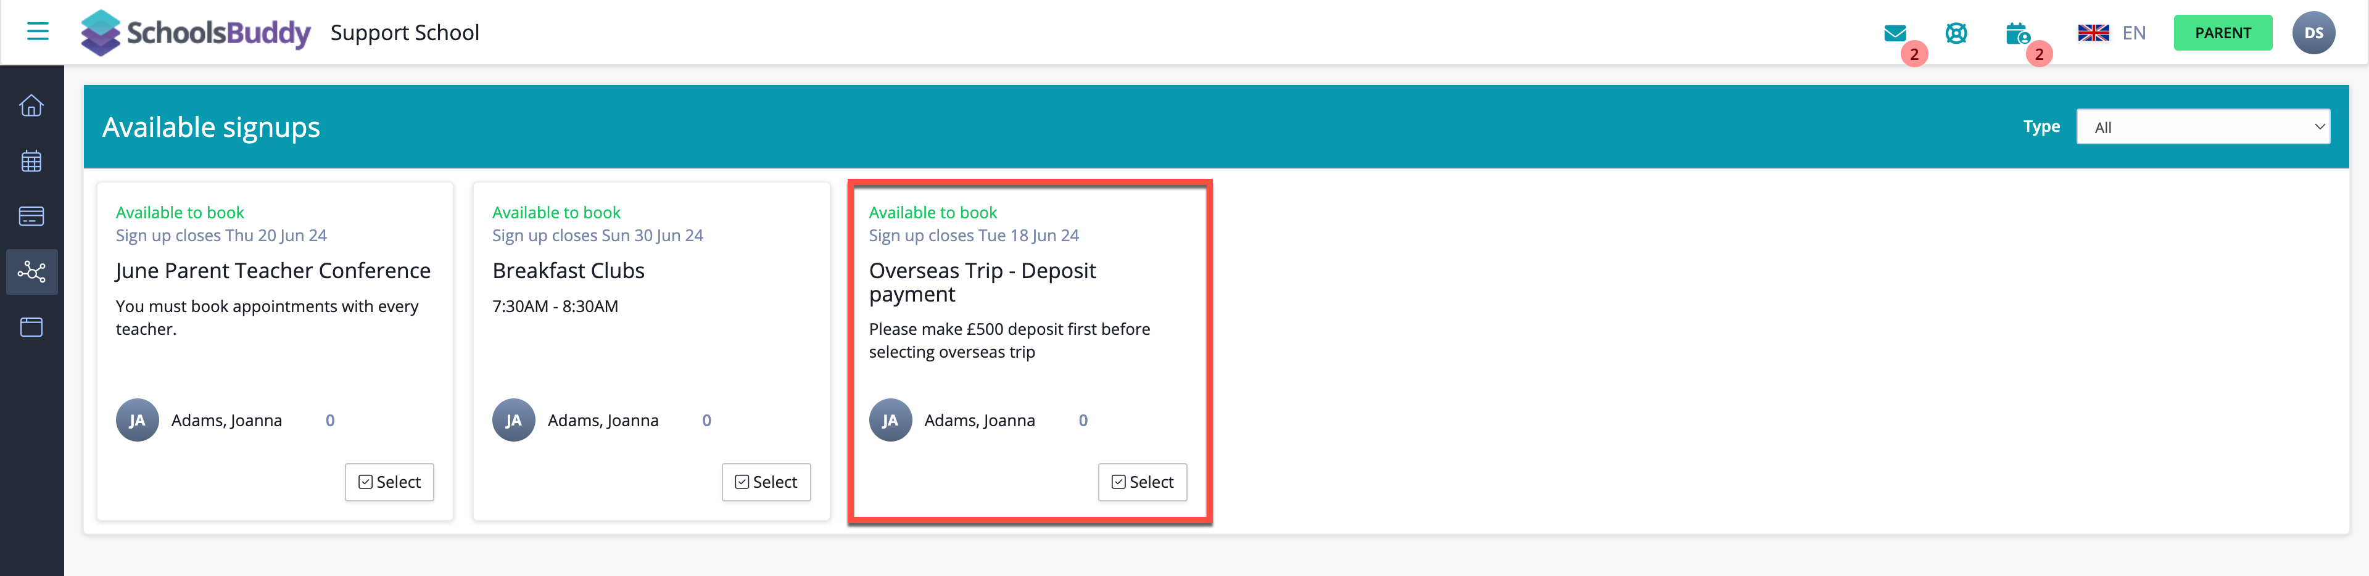
Task: Open the DS user avatar menu
Action: click(2314, 33)
